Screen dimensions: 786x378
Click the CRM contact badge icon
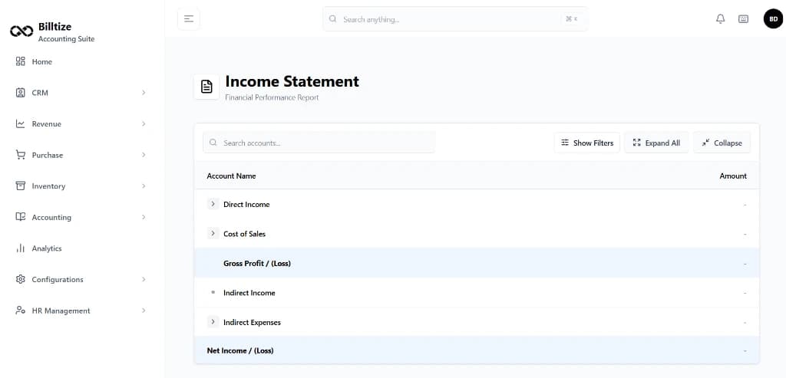coord(21,93)
